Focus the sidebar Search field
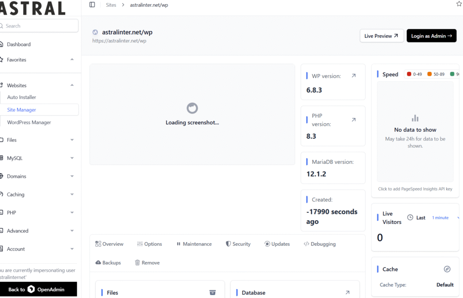This screenshot has width=463, height=298. 39,26
